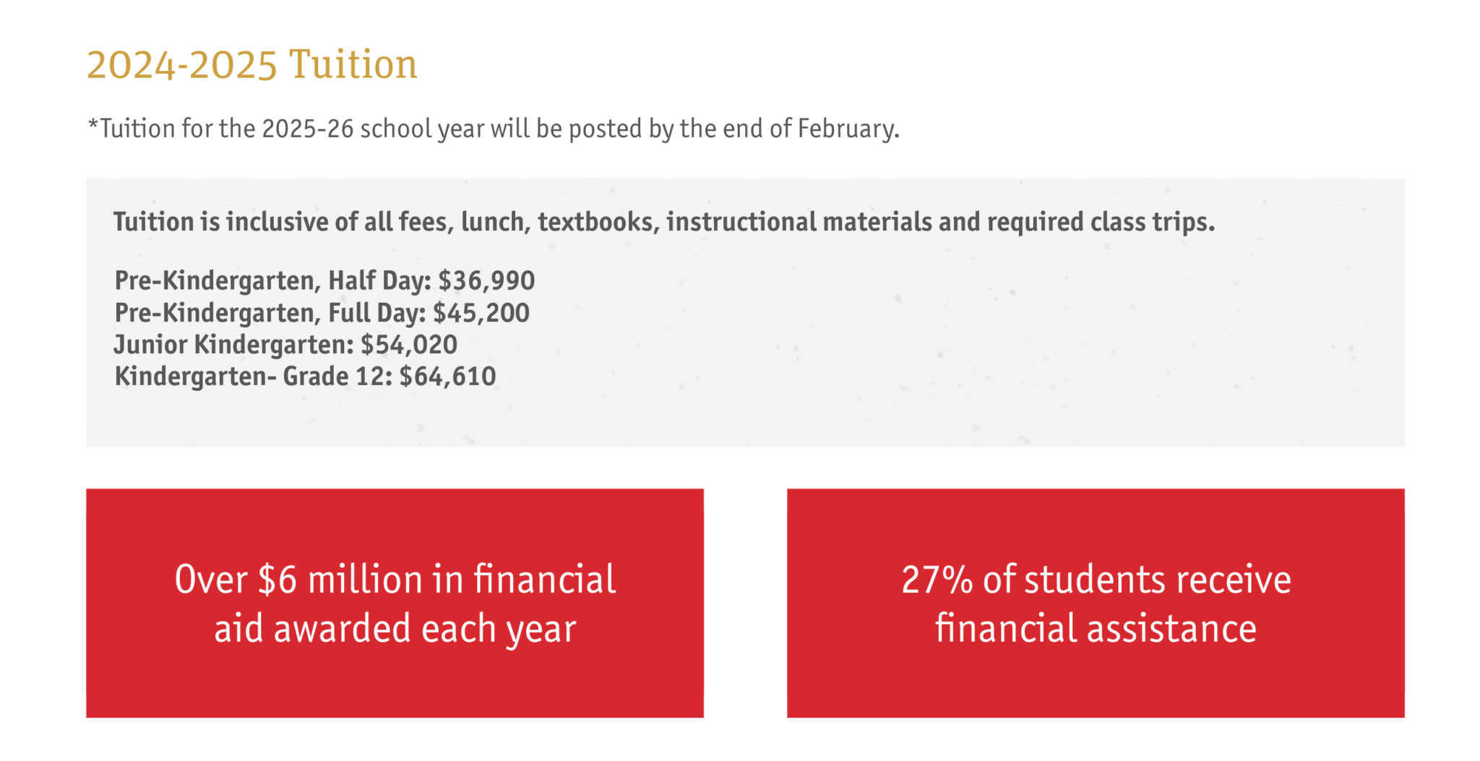1480x761 pixels.
Task: Click Kindergarten- Grade 12 $64,610 line
Action: (x=305, y=377)
